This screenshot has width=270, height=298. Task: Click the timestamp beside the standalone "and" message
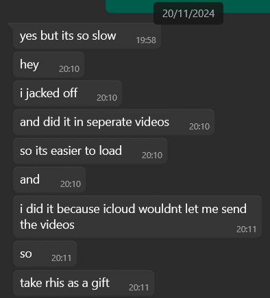click(71, 184)
